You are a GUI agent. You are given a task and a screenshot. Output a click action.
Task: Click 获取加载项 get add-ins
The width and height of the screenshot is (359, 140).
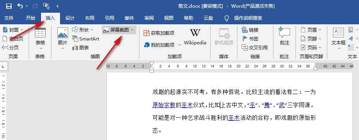click(159, 33)
